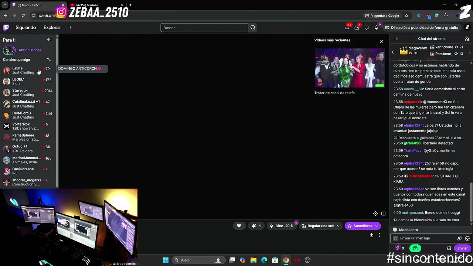473x266 pixels.
Task: Open the shooter_mcgarza channel
Action: tap(28, 182)
